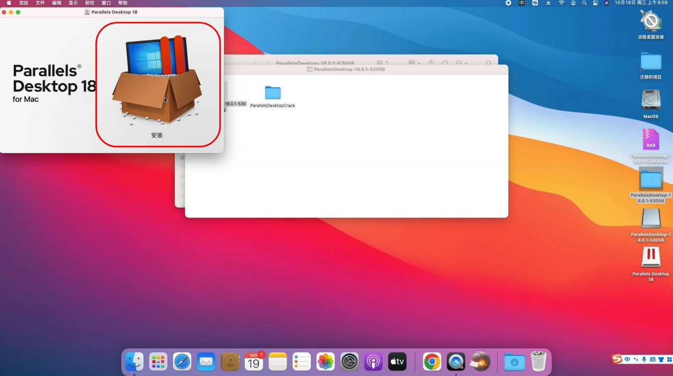Screen dimensions: 673x376
Task: Click the Finder share button
Action: [x=431, y=63]
